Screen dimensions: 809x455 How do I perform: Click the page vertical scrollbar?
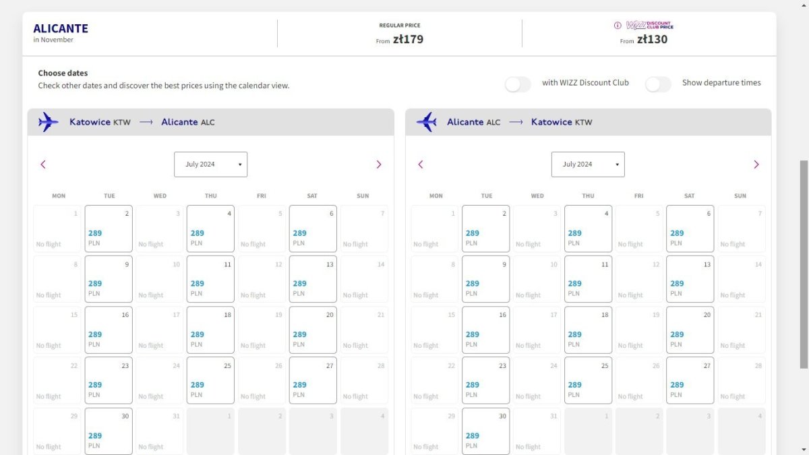click(x=804, y=264)
